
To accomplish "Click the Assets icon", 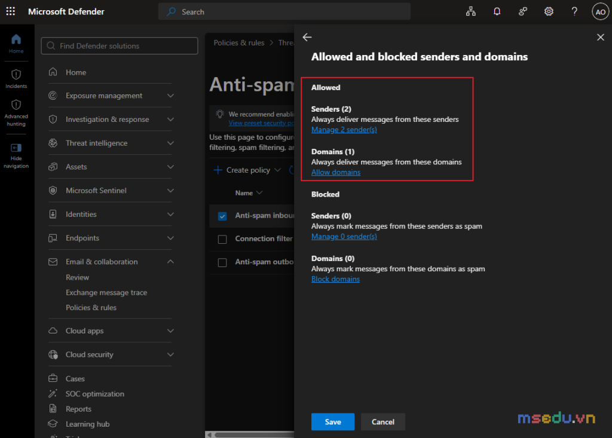I will [53, 167].
